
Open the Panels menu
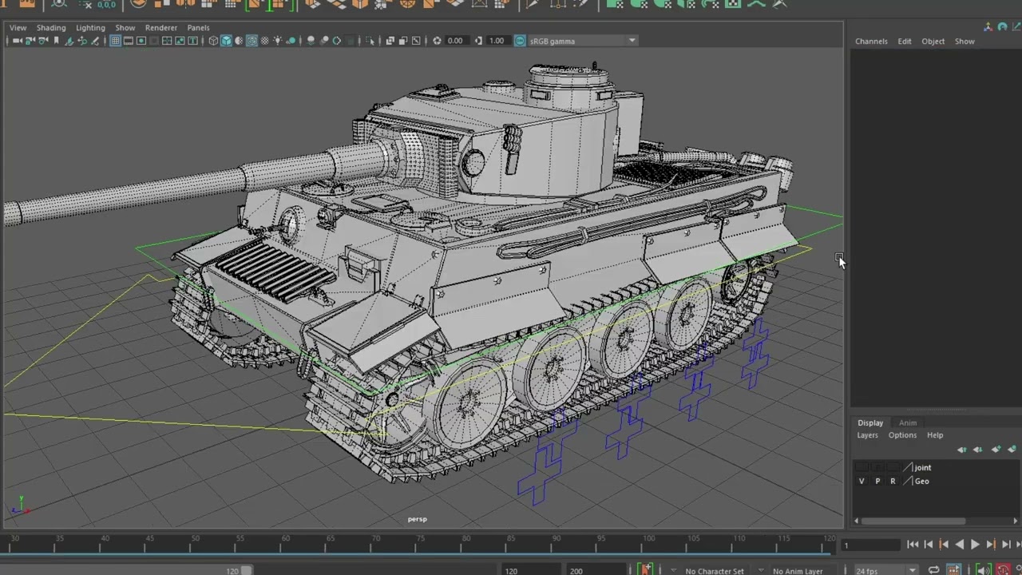coord(198,28)
